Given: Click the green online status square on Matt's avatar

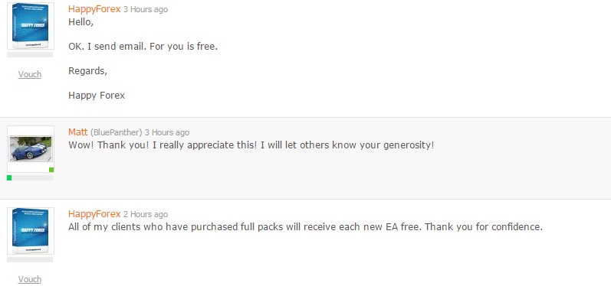Looking at the screenshot, I should tap(51, 170).
